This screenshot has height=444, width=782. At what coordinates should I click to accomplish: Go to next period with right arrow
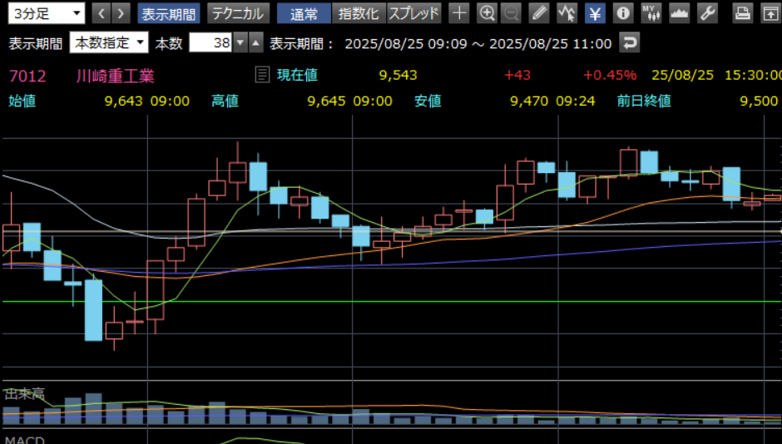click(121, 13)
